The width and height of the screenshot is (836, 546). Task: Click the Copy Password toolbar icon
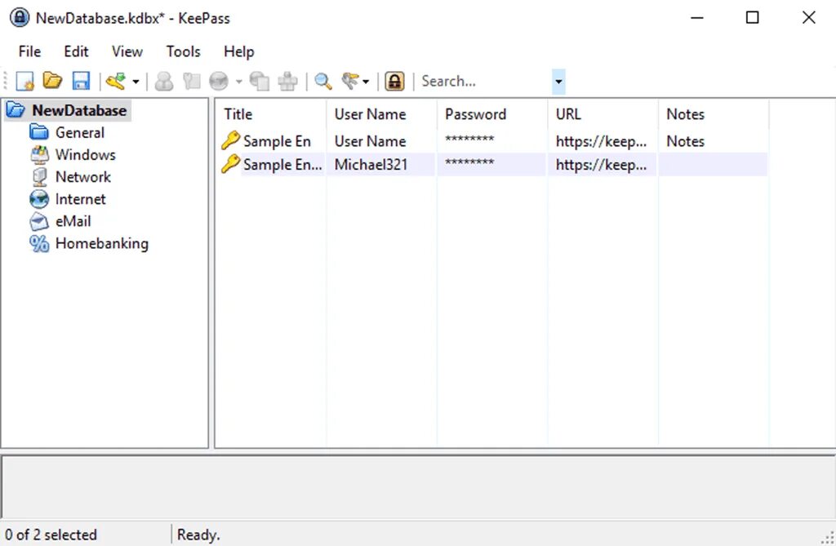point(191,81)
